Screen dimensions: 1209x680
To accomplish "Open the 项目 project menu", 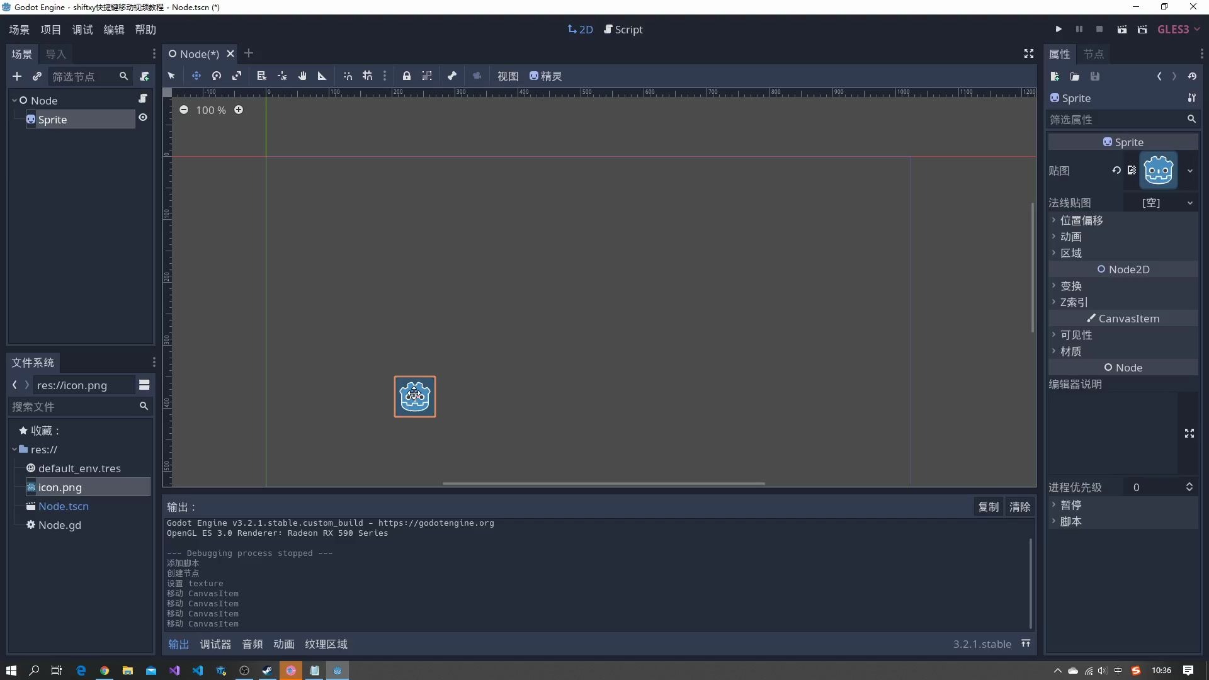I will [50, 30].
